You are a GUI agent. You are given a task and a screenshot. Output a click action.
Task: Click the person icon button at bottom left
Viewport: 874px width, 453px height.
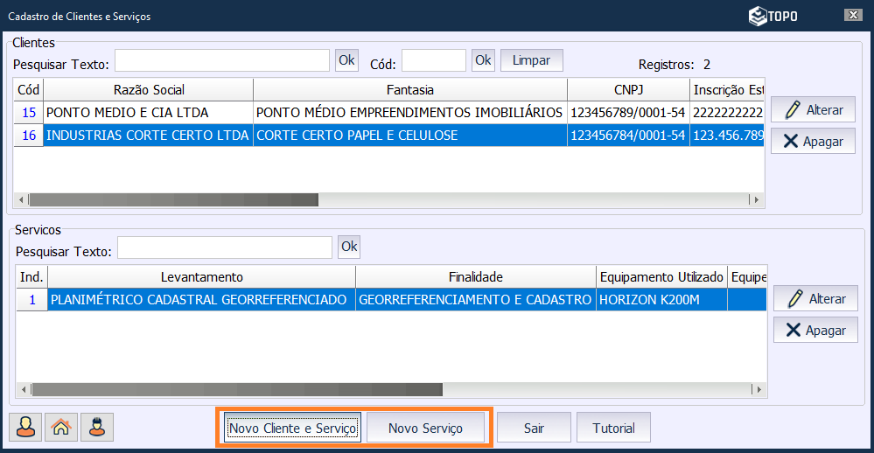pos(26,428)
